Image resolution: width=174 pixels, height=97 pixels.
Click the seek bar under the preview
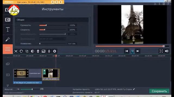tap(132, 46)
